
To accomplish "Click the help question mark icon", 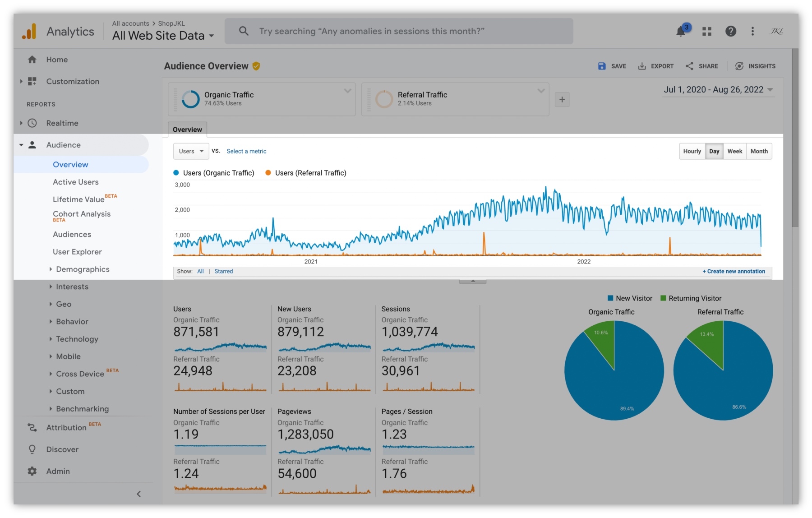I will click(x=731, y=32).
